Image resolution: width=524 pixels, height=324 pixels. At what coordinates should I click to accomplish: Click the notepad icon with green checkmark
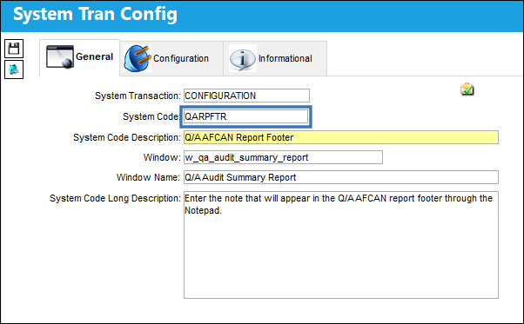pos(467,89)
